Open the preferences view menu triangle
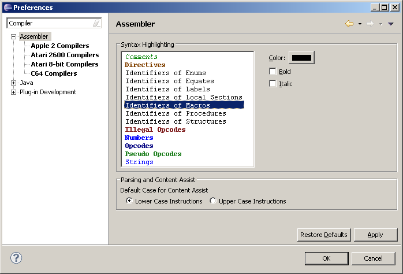This screenshot has width=403, height=274. (x=391, y=24)
